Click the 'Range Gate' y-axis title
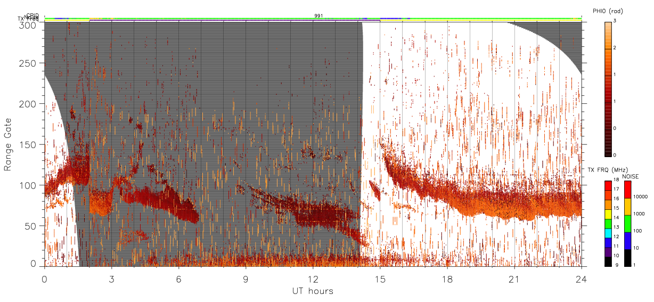 coord(8,145)
